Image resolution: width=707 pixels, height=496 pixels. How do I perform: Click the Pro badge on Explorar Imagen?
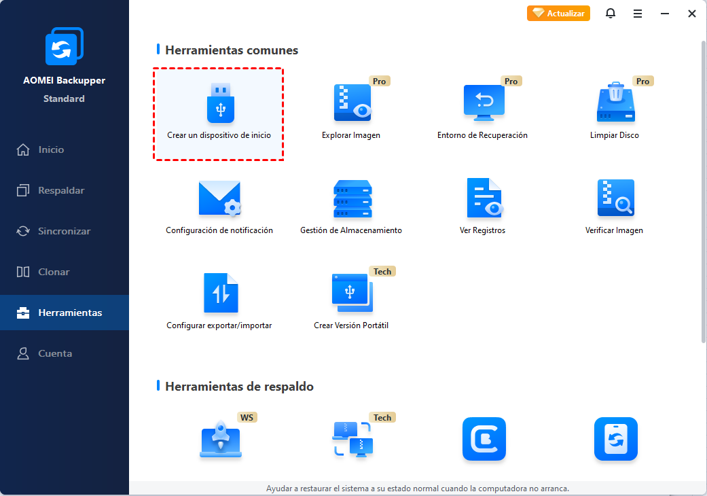(379, 81)
